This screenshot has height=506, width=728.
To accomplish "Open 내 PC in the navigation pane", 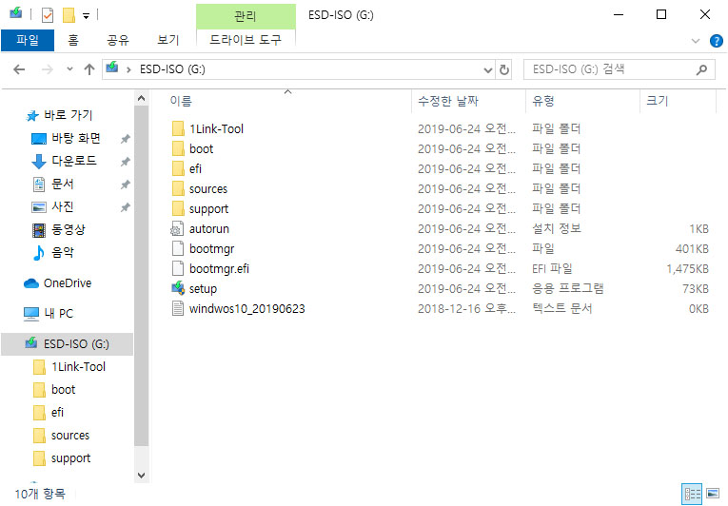I will 58,313.
